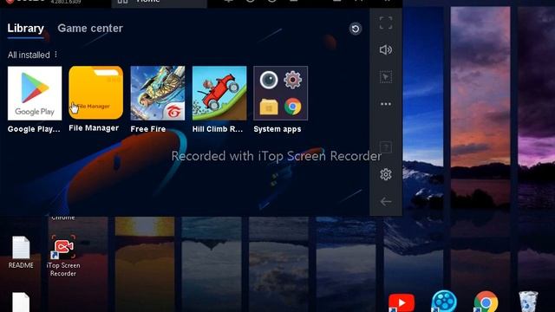Select the Google Chrome desktop shortcut

[x=486, y=302]
